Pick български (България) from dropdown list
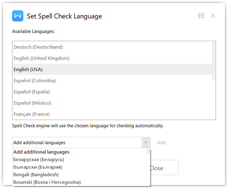228x188 pixels. click(37, 167)
